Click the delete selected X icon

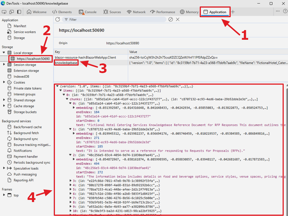pyautogui.click(x=178, y=19)
